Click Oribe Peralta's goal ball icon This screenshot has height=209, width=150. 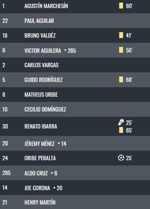(x=121, y=158)
